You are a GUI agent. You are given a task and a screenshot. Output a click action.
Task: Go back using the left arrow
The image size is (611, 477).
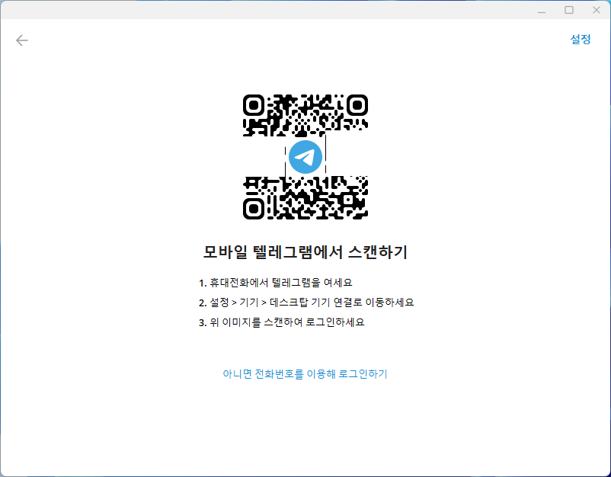pyautogui.click(x=22, y=40)
